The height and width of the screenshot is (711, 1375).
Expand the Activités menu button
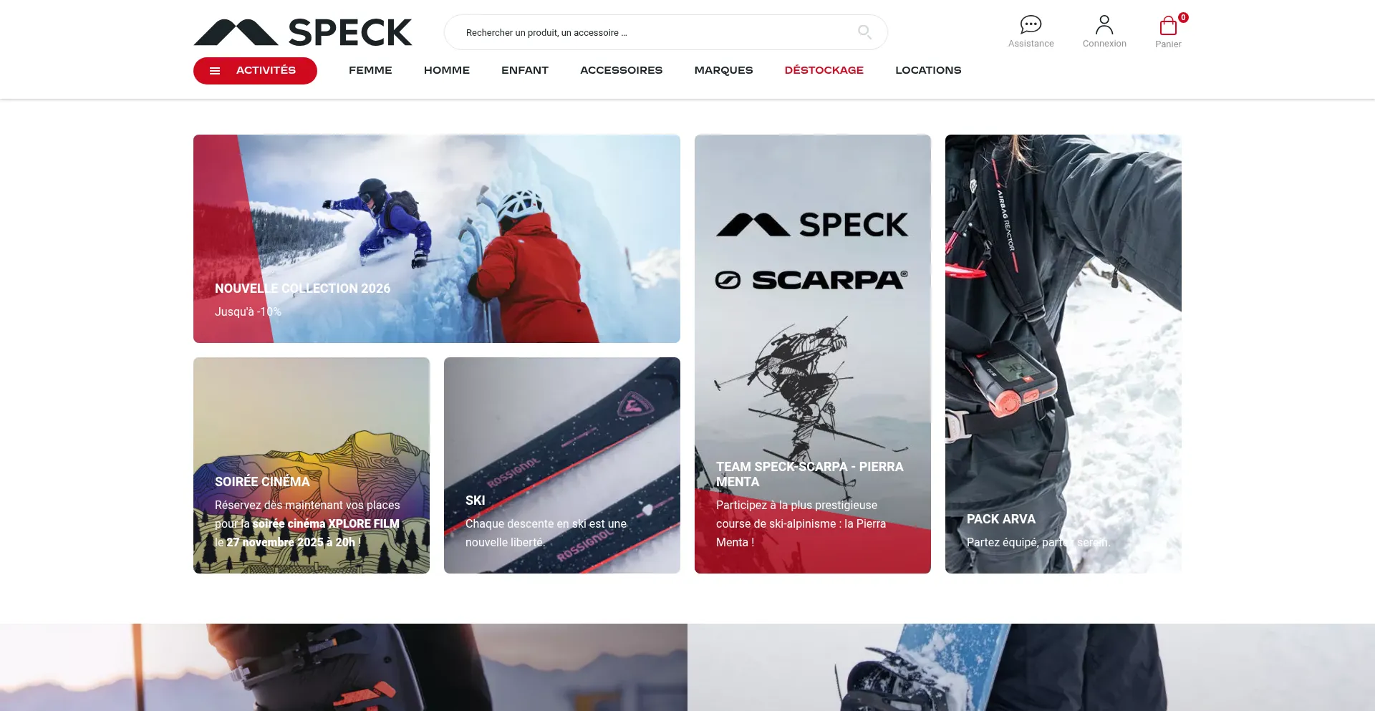tap(255, 71)
